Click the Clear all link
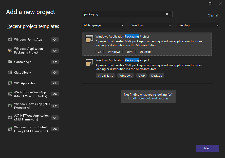Image resolution: width=225 pixels, height=158 pixels. [x=213, y=15]
